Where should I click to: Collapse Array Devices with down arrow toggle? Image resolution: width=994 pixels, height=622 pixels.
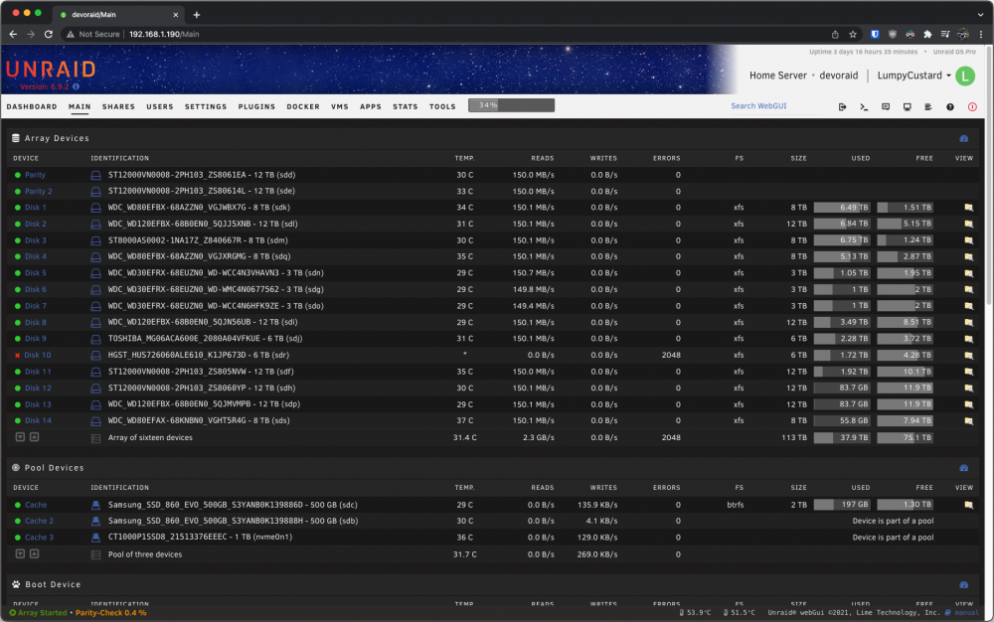pos(20,437)
